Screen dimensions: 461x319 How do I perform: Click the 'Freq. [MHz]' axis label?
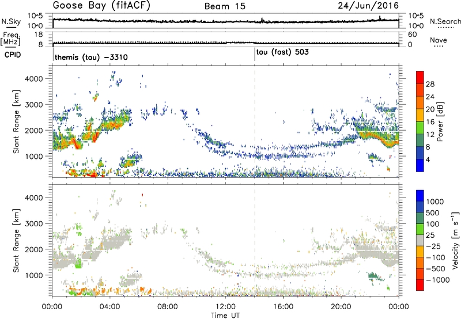(x=10, y=39)
